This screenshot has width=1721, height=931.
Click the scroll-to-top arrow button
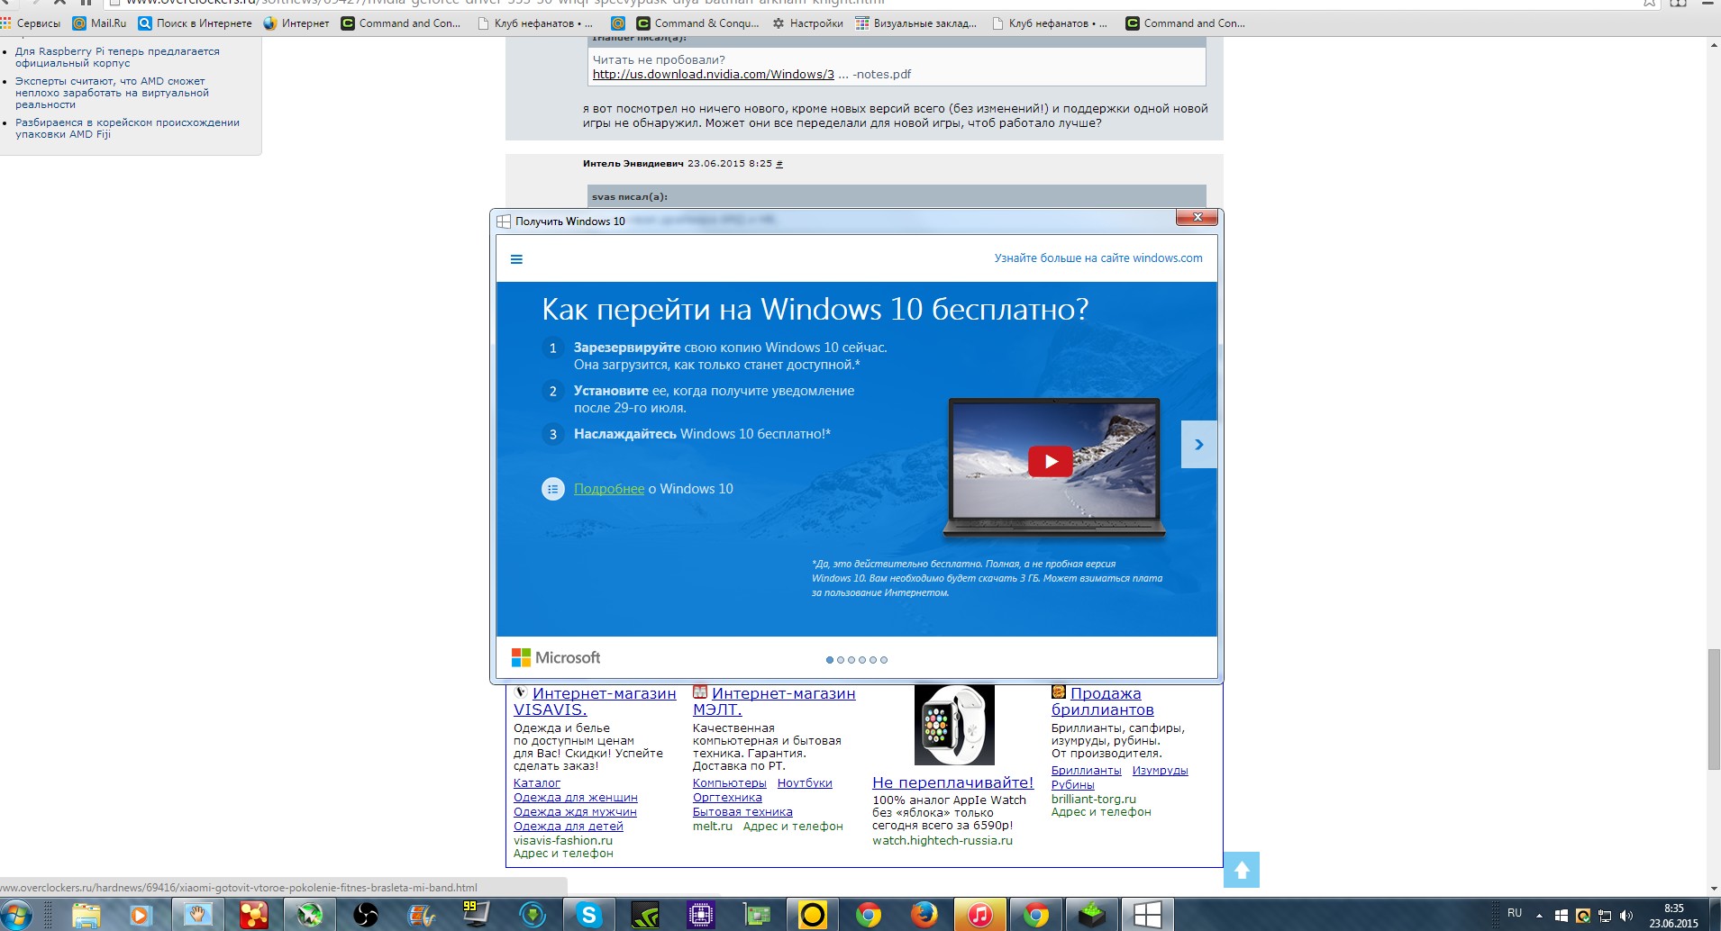(1241, 870)
